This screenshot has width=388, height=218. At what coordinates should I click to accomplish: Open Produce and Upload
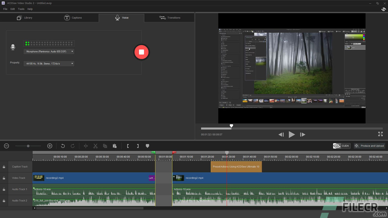(x=369, y=146)
